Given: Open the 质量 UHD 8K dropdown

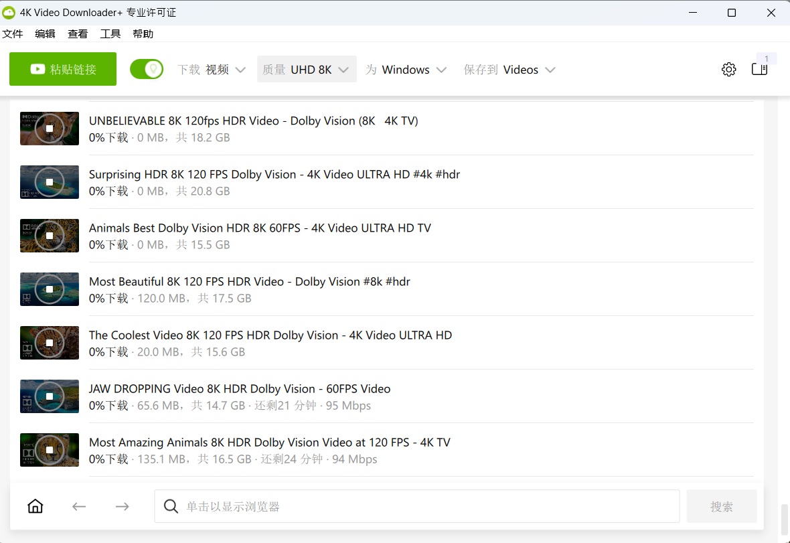Looking at the screenshot, I should pos(307,69).
